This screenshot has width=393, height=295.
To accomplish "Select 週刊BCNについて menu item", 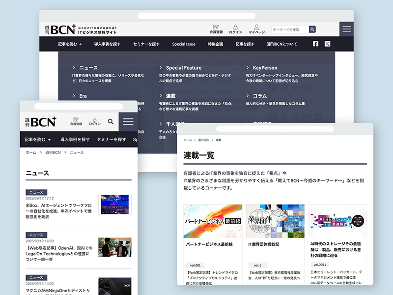I will (282, 44).
